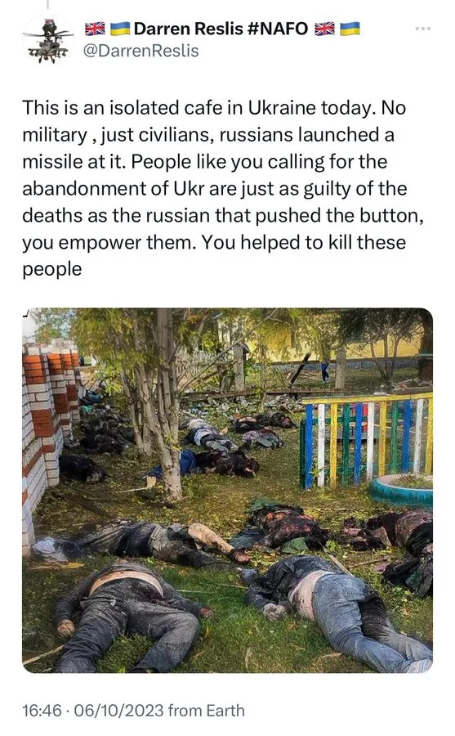The width and height of the screenshot is (455, 736).
Task: Open the attached photo in full view
Action: (227, 490)
